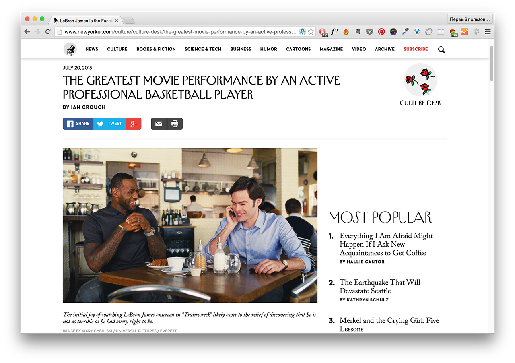Activate the eyedropper color picker extension
Viewport: 515px width, 363px height.
[405, 31]
